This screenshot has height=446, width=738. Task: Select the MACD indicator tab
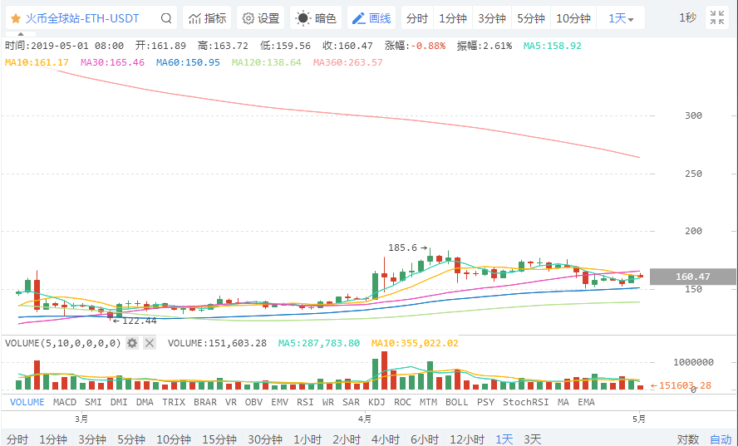(65, 402)
